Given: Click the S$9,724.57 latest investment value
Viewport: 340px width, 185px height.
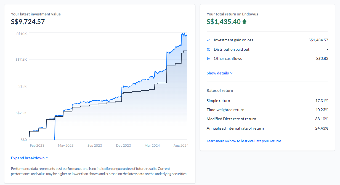Looking at the screenshot, I should tap(28, 22).
